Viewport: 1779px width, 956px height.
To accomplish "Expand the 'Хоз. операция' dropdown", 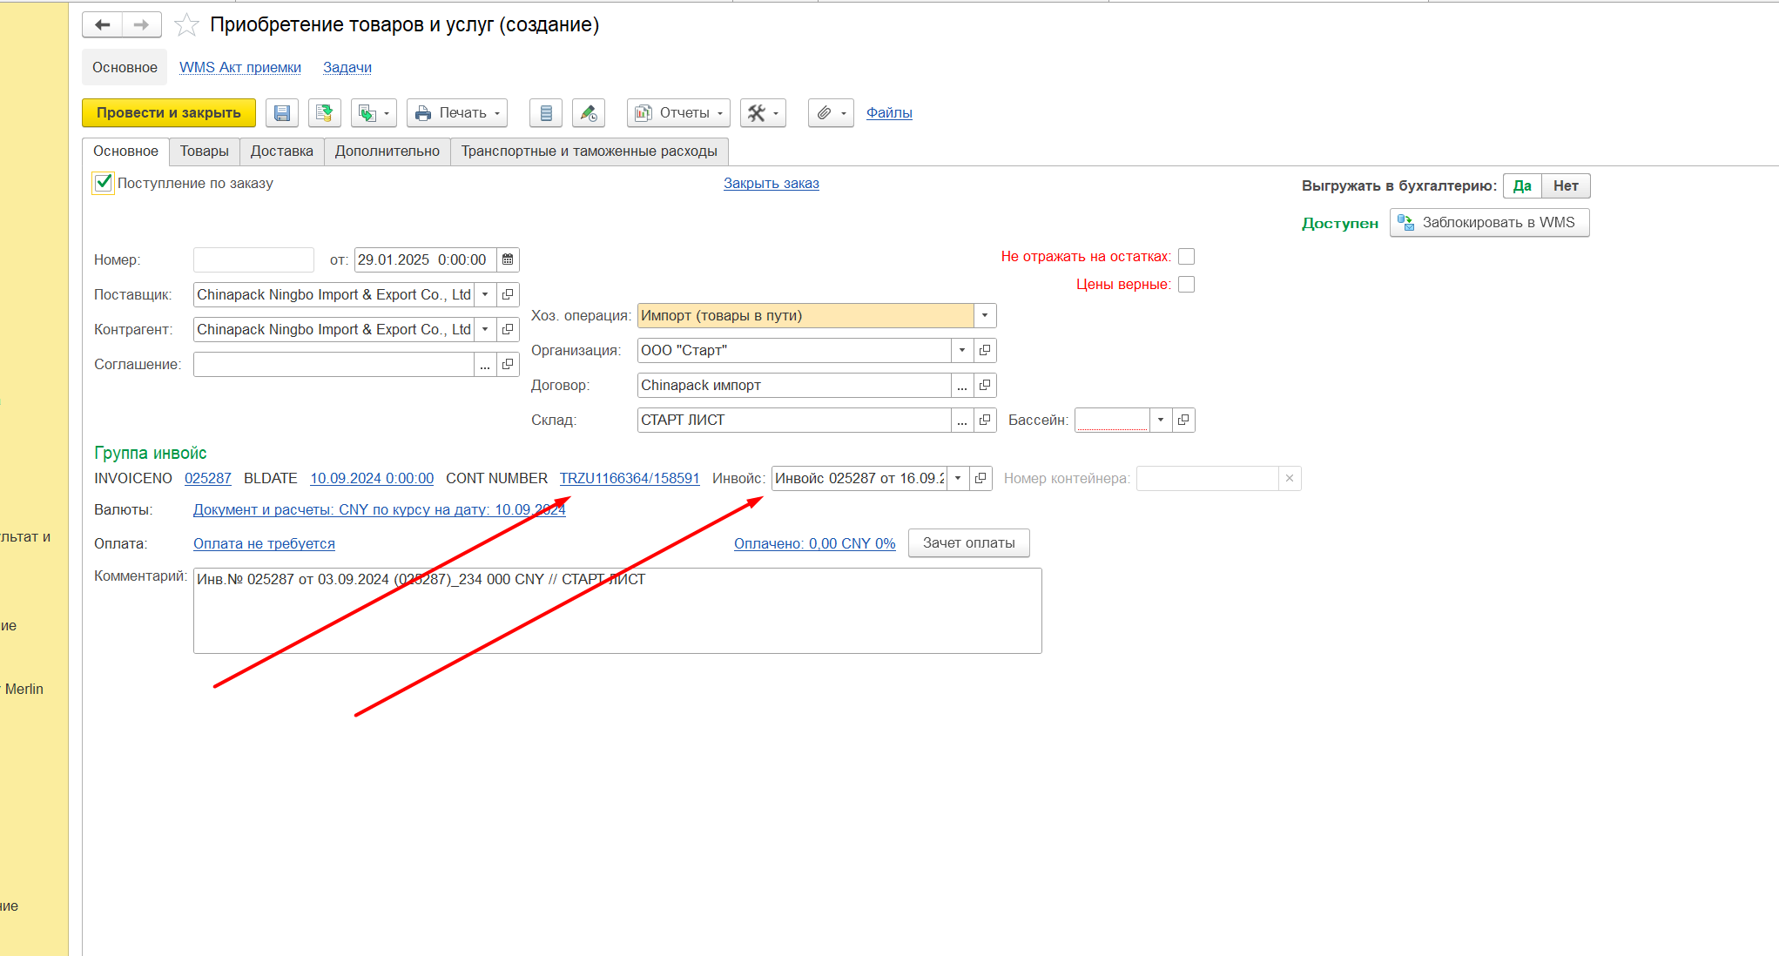I will pyautogui.click(x=985, y=316).
